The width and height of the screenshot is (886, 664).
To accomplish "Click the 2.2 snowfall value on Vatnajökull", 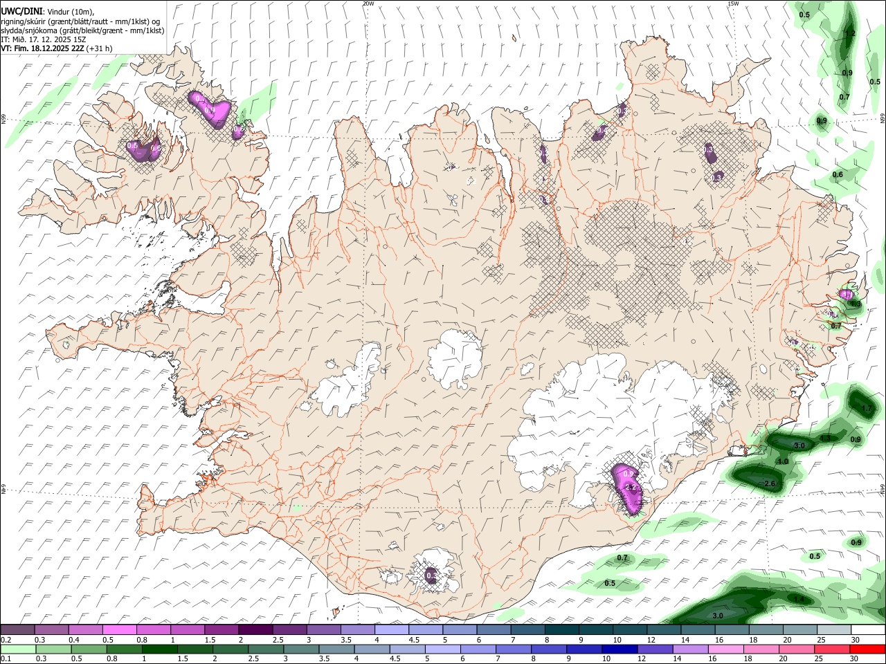I will click(630, 488).
